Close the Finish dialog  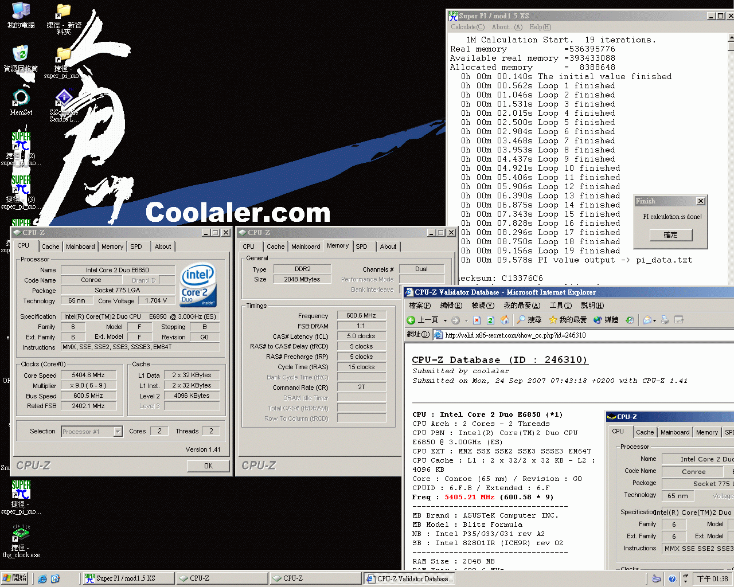[x=700, y=201]
